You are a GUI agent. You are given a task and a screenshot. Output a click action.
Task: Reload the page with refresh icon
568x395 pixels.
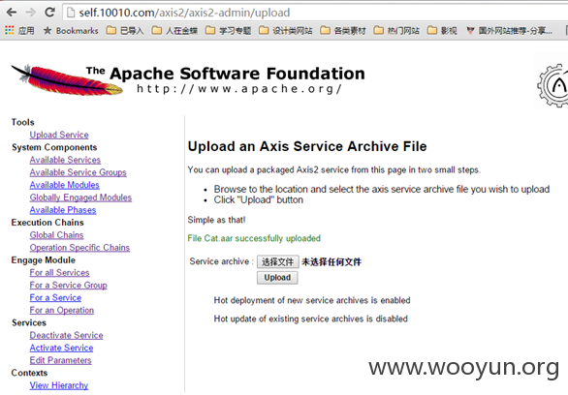pos(49,13)
